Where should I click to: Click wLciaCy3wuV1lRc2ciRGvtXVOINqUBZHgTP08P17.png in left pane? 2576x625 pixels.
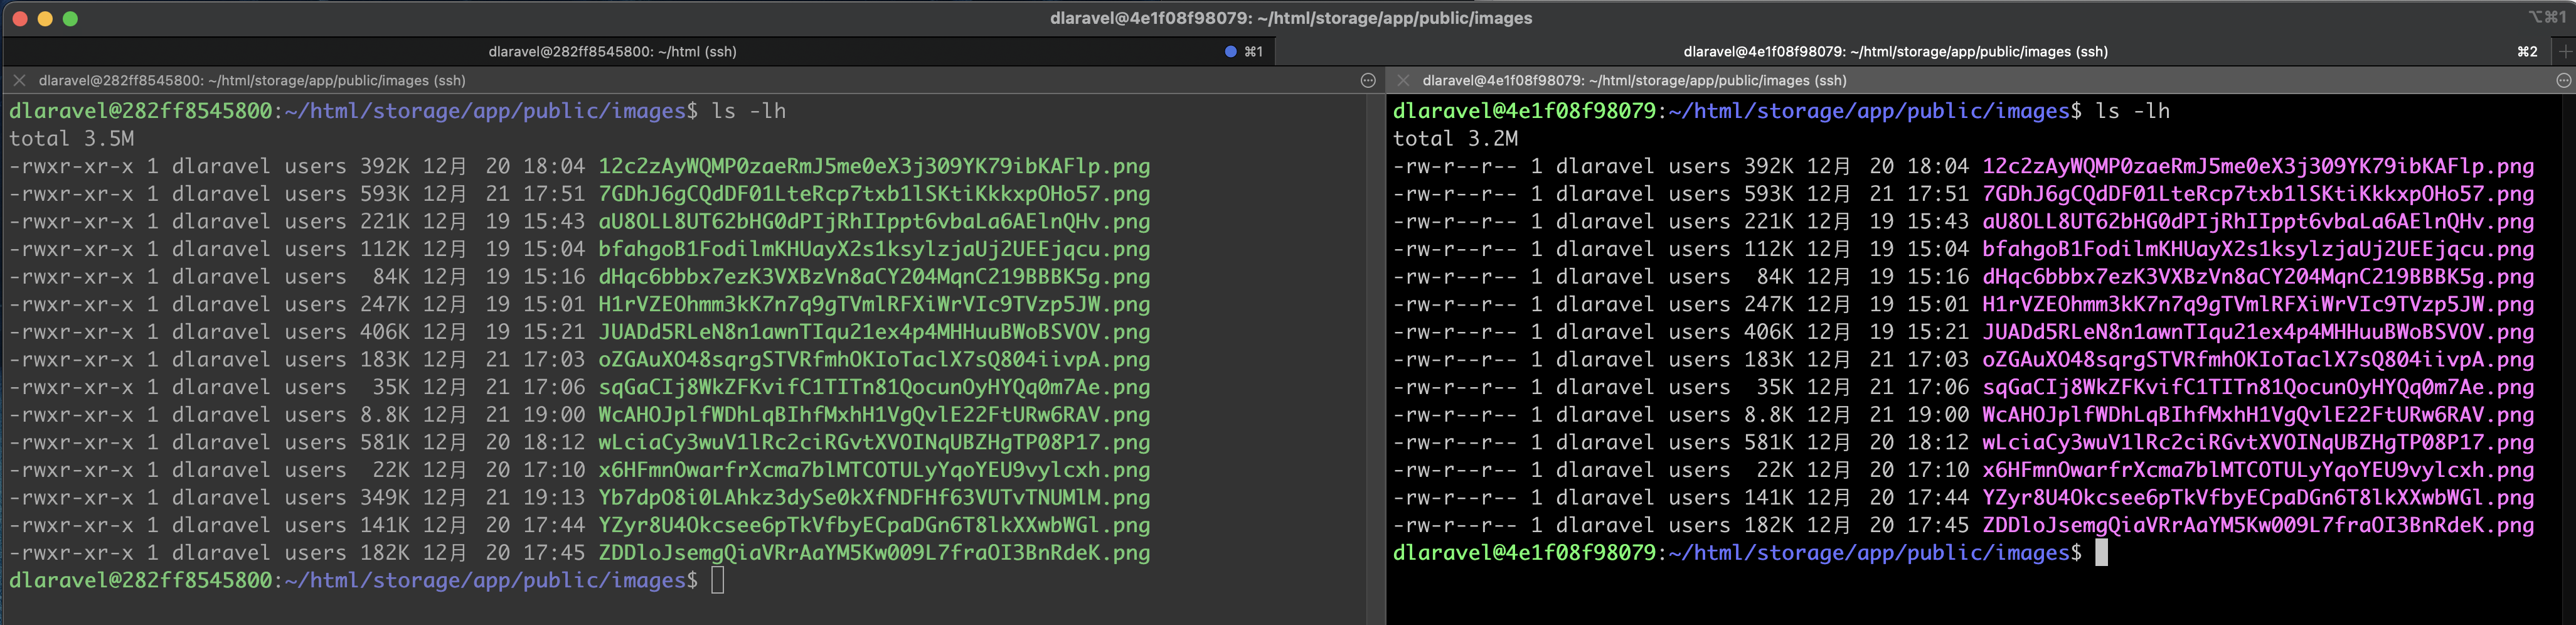coord(874,442)
